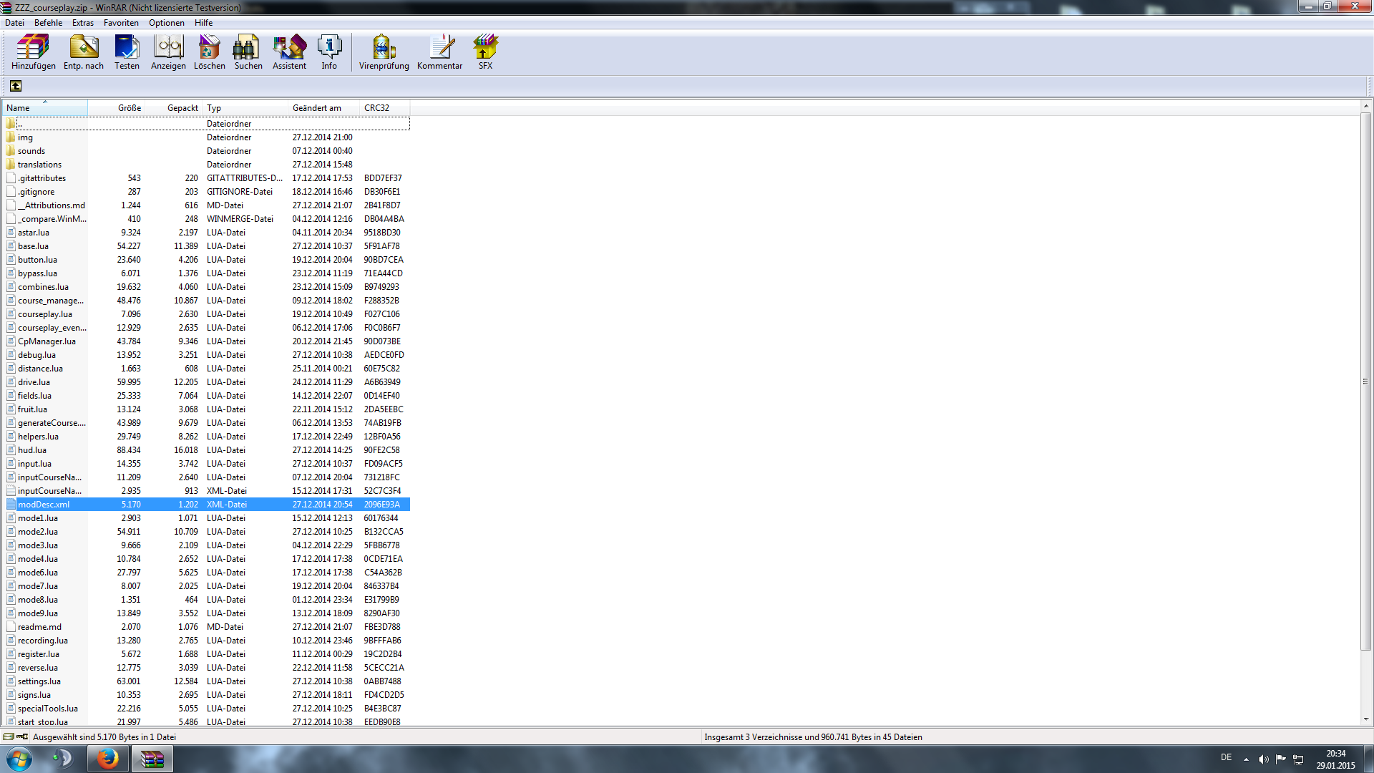The width and height of the screenshot is (1374, 773).
Task: Go up one folder level icon
Action: [16, 86]
